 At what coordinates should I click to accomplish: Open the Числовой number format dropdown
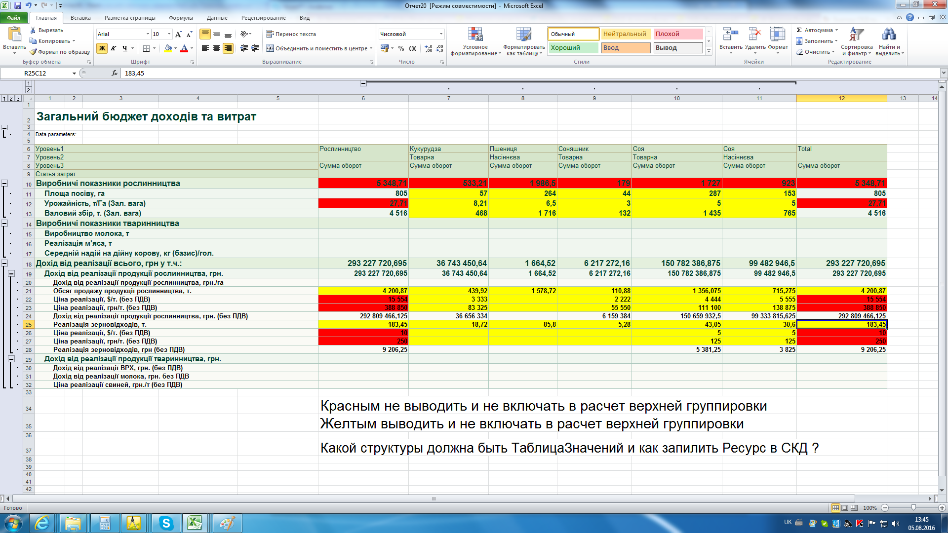[441, 34]
